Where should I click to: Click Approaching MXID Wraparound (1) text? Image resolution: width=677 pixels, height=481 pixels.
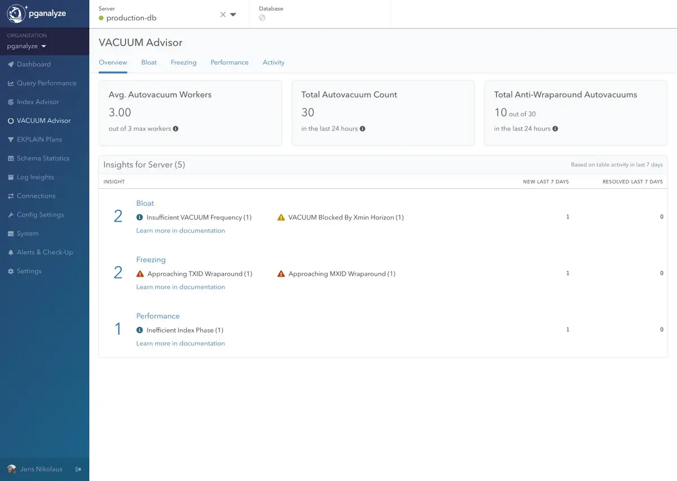tap(342, 273)
